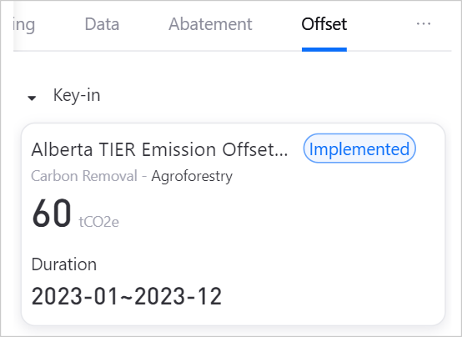Click the blue active indicator under Offset
The image size is (462, 337).
pyautogui.click(x=324, y=49)
